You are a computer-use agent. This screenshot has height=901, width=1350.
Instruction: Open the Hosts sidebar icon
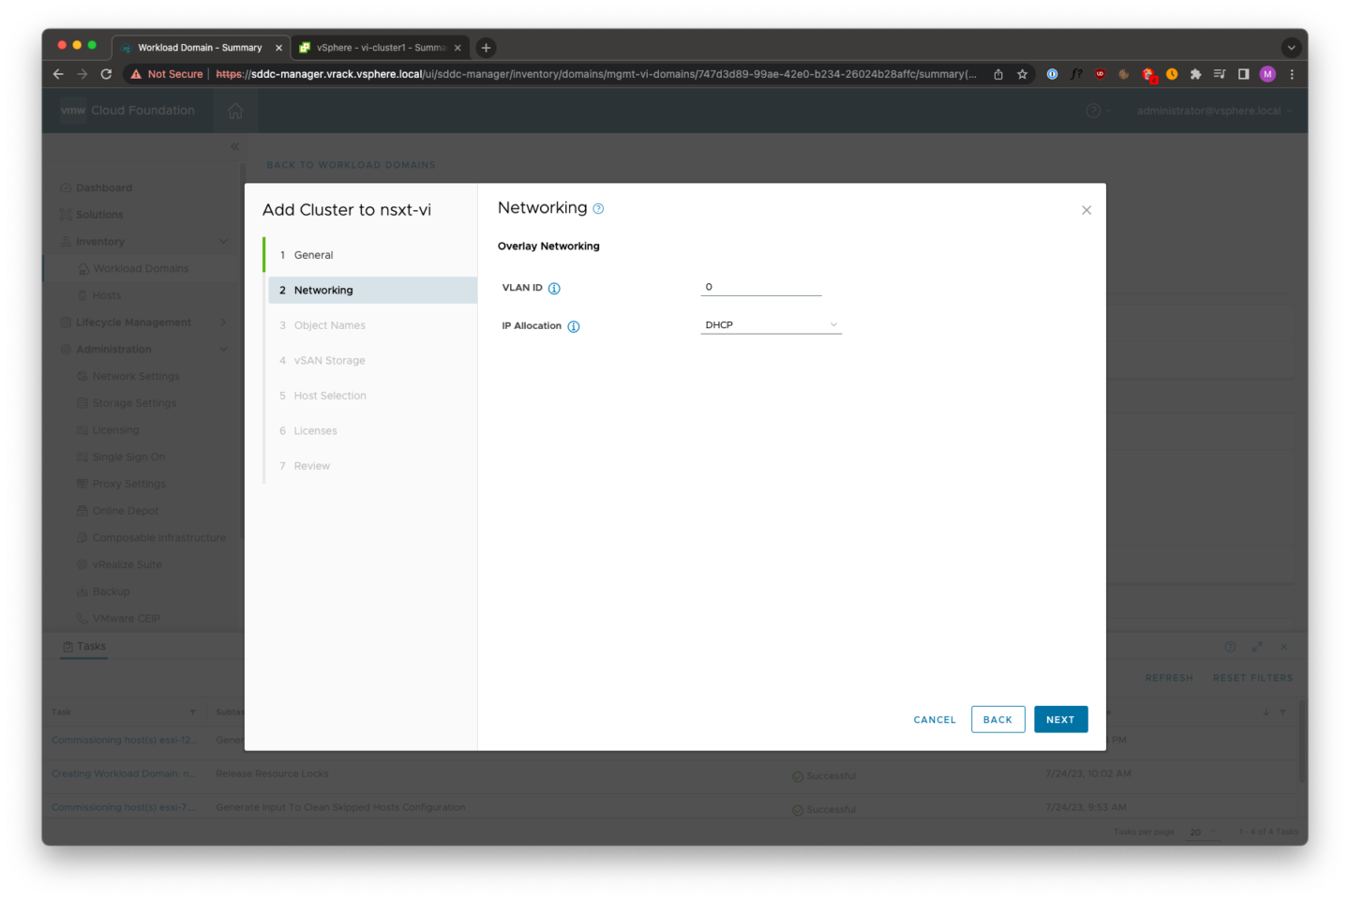point(82,294)
